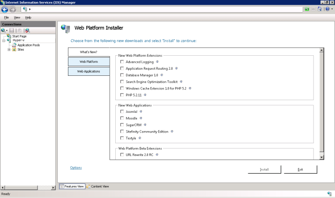This screenshot has width=335, height=198.
Task: Collapse the Hyper-v server node
Action: tap(4, 40)
